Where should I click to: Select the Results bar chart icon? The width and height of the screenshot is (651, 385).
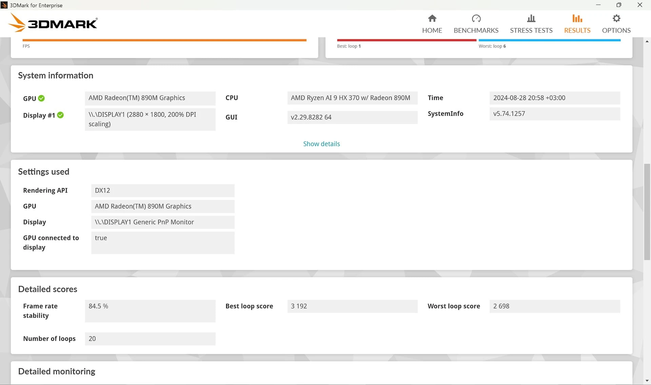click(x=577, y=18)
